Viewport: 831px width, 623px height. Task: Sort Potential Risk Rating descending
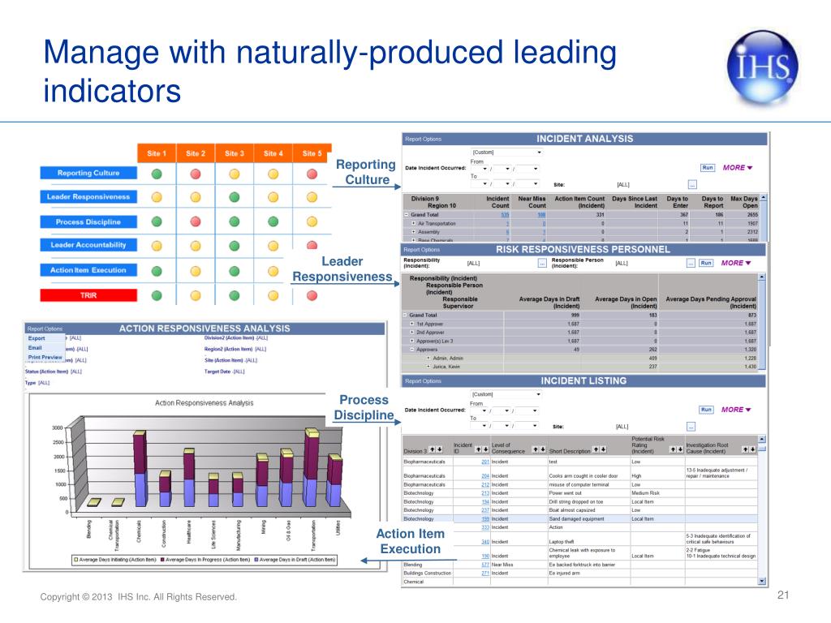680,449
